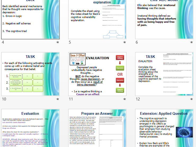The height and width of the screenshot is (147, 196).
Task: Click slide number 4 label
Action: click(3, 42)
